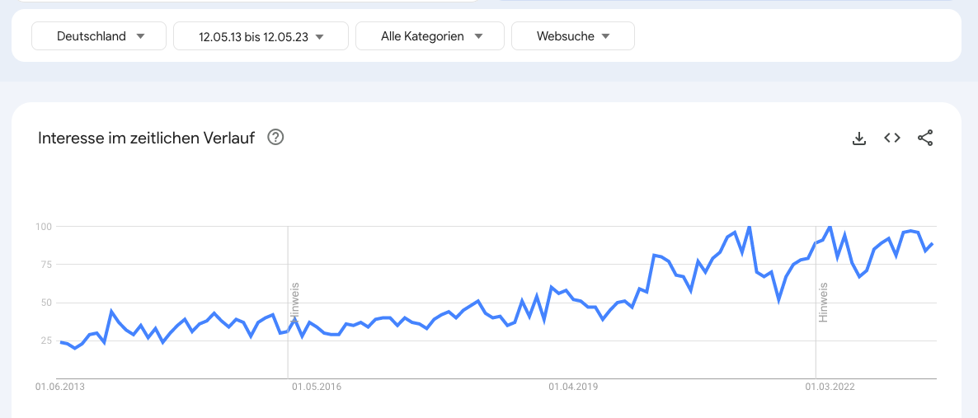Click the dropdown arrow next to Deutschland
Screen dimensions: 978x418
[x=140, y=36]
